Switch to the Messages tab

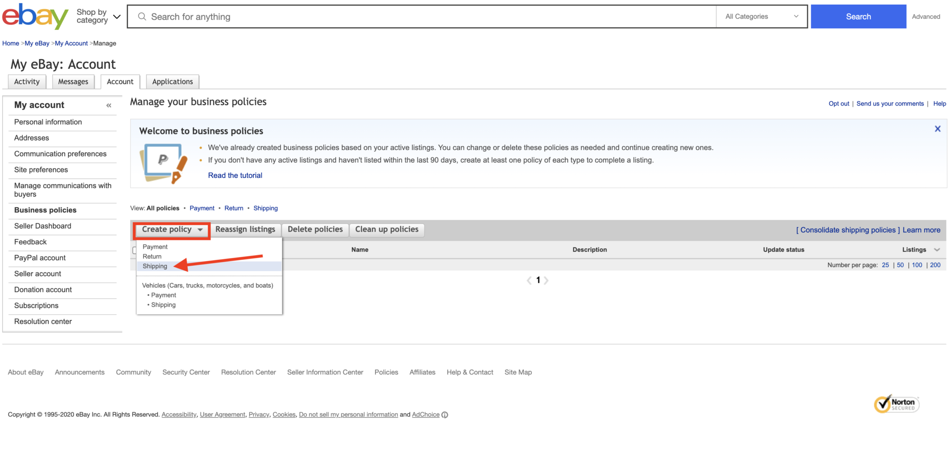point(73,82)
